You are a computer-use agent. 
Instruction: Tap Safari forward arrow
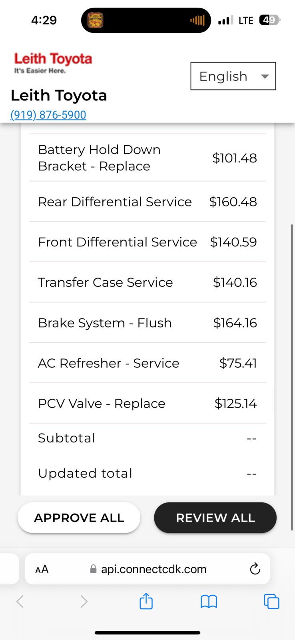pos(84,601)
